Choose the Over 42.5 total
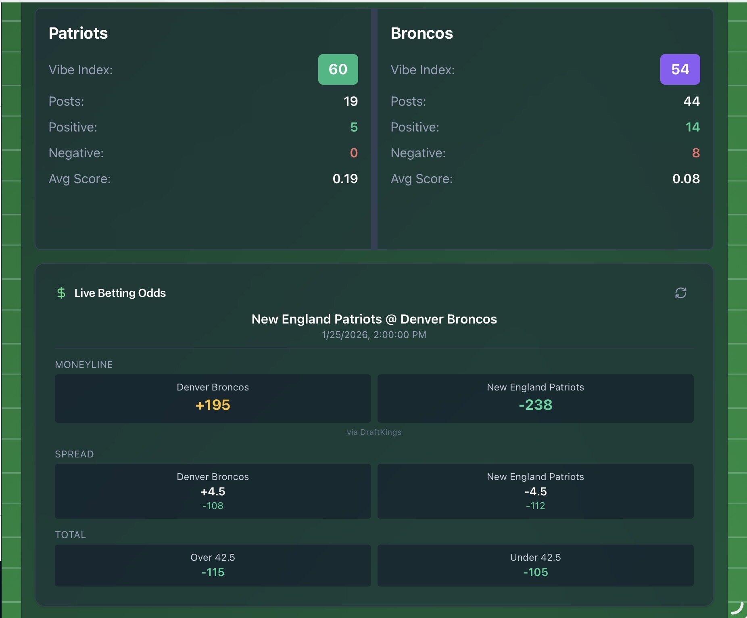747x618 pixels. [213, 565]
